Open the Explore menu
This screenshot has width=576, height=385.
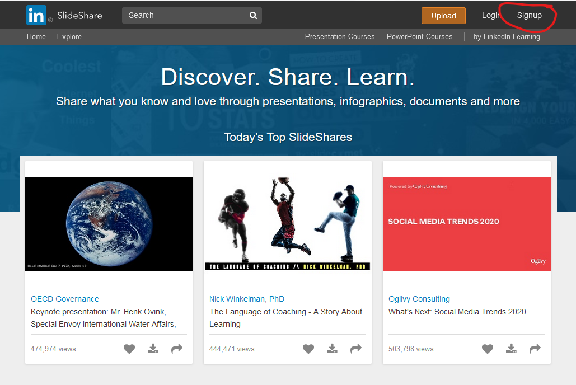click(x=69, y=37)
